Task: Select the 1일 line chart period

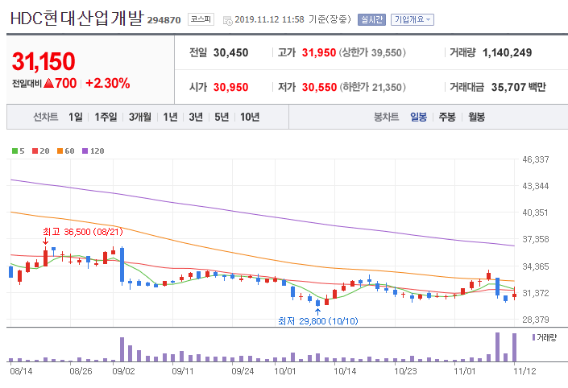Action: 76,117
